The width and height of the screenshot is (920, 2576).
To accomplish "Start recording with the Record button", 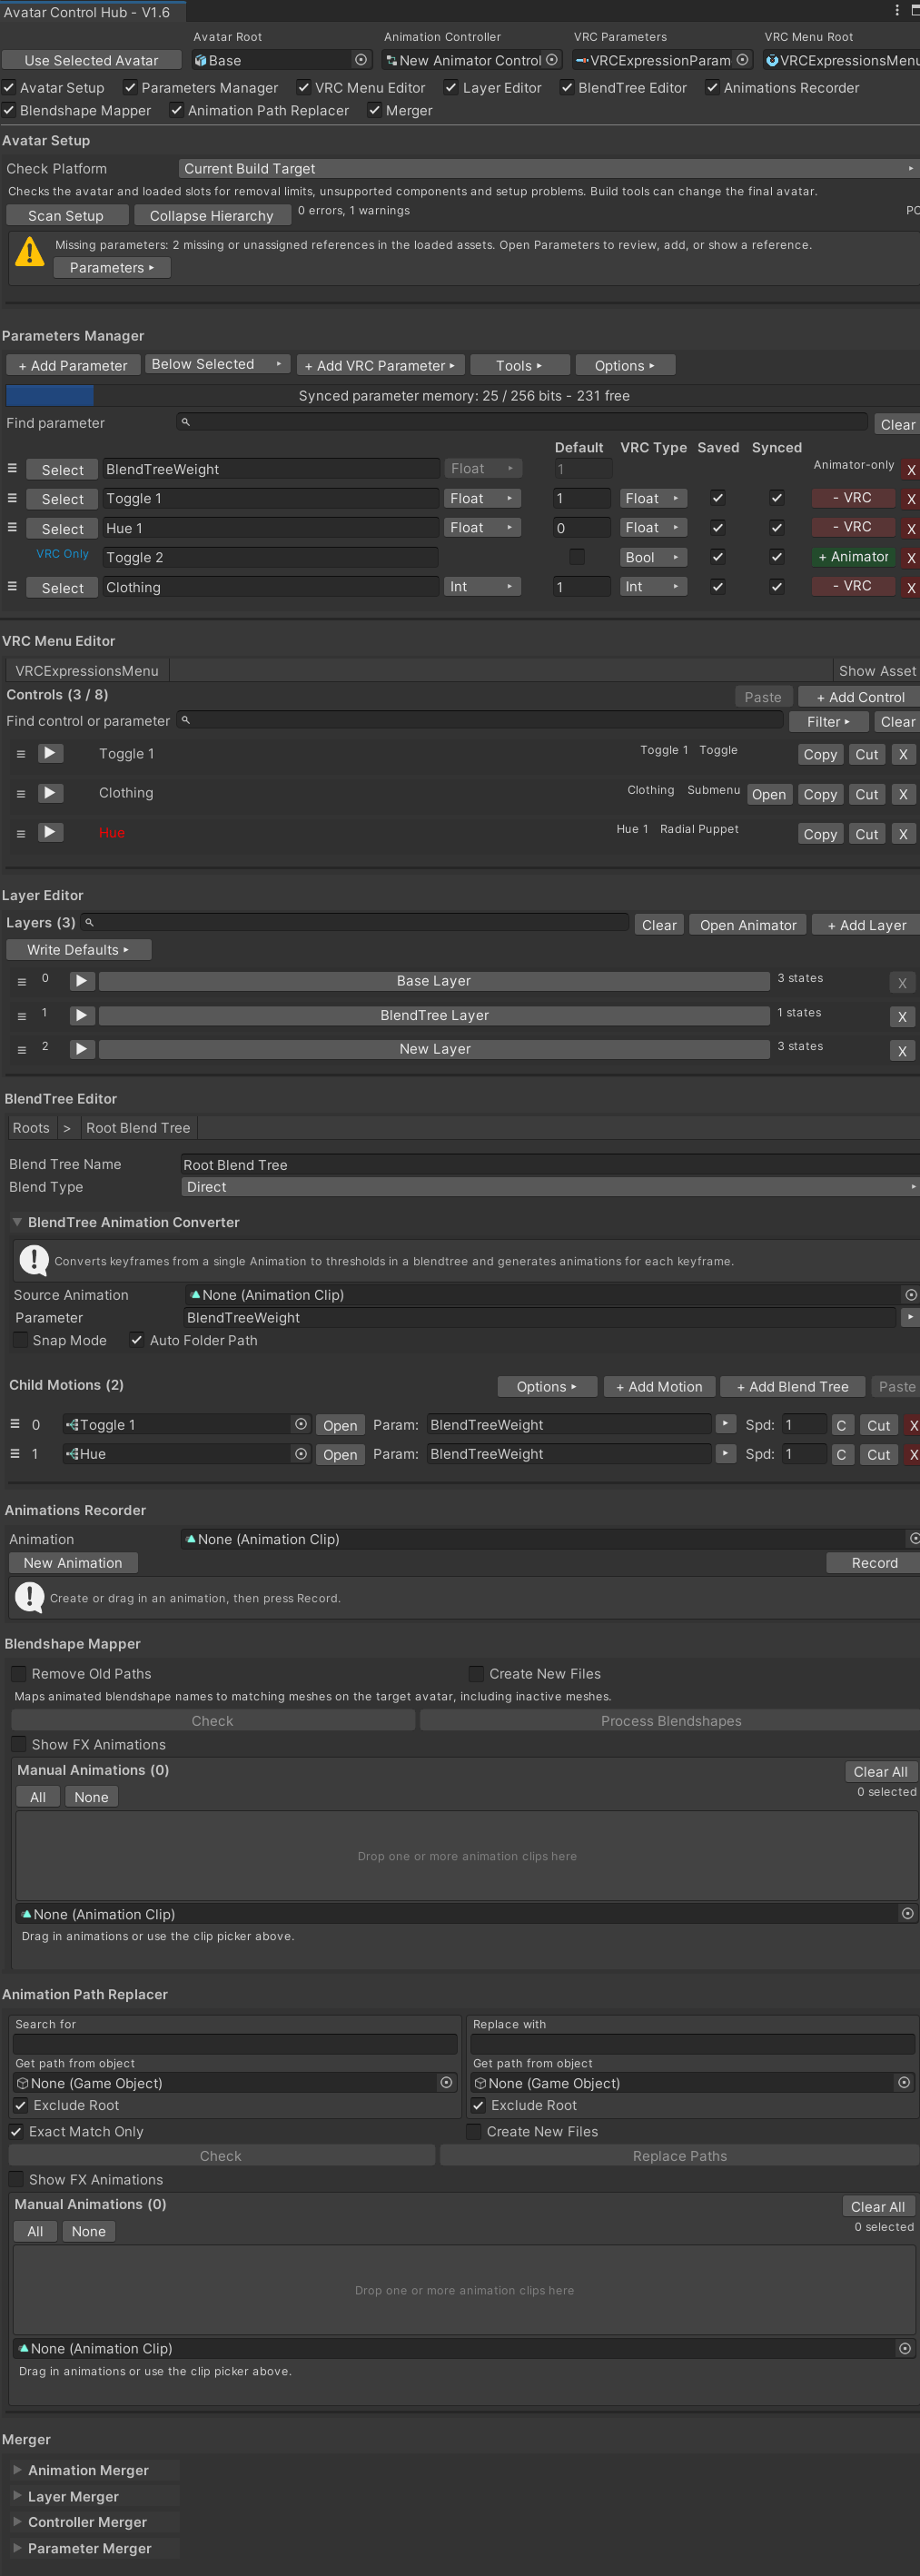I will tap(874, 1563).
